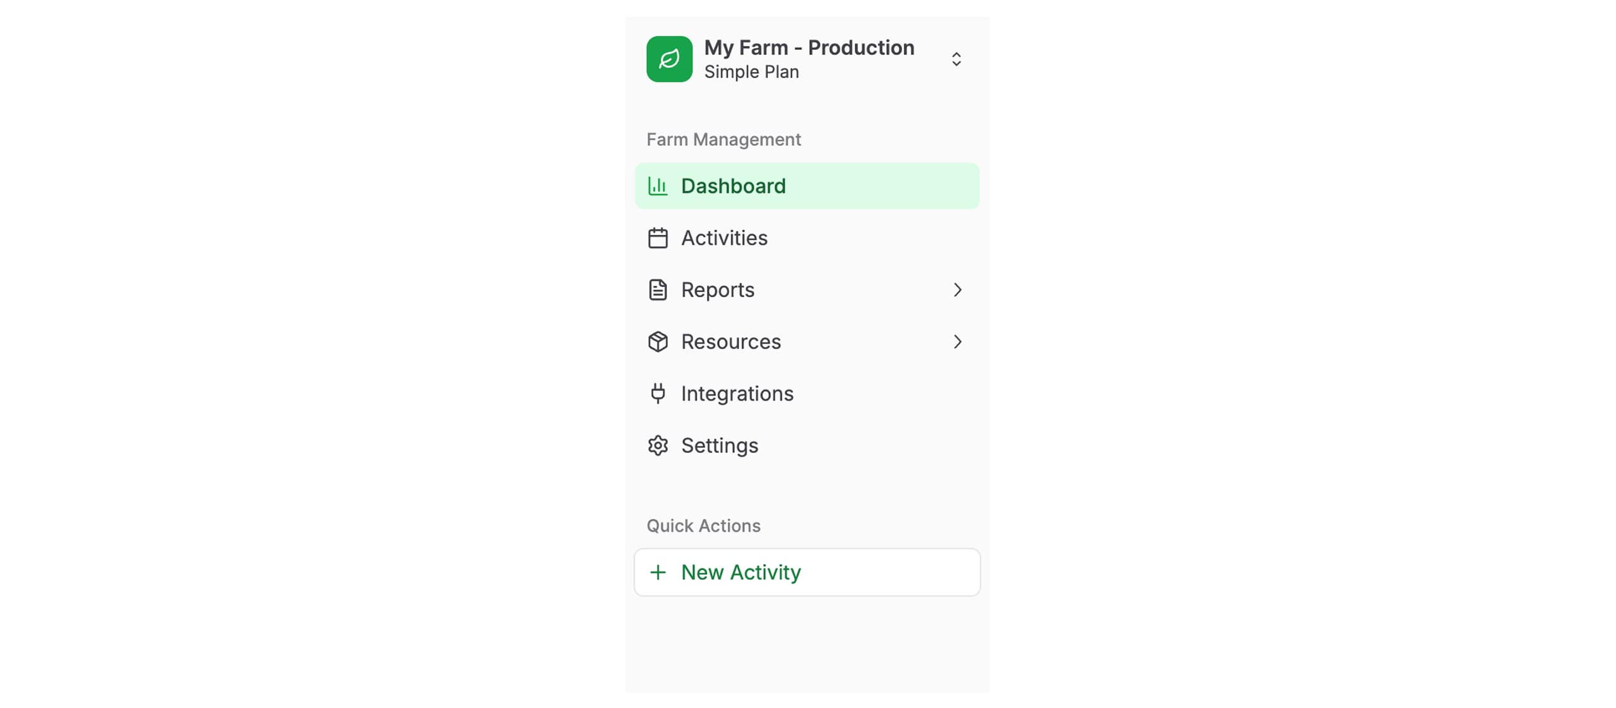
Task: Create a New Activity
Action: click(x=740, y=572)
